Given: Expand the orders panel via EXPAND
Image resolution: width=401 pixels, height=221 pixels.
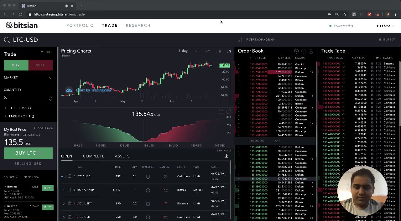Looking at the screenshot, I should click(224, 151).
